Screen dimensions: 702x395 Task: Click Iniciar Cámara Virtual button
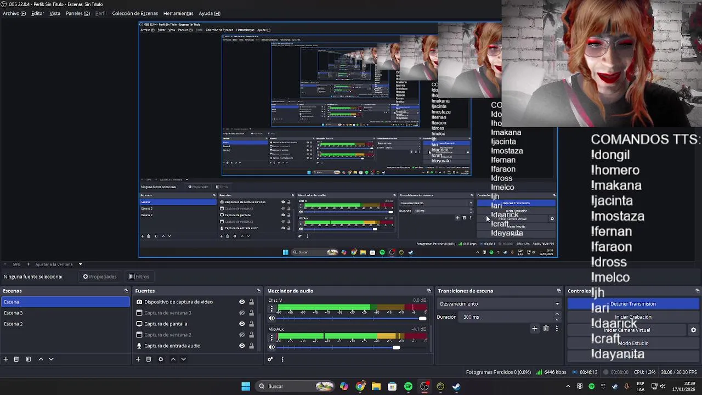pyautogui.click(x=627, y=330)
